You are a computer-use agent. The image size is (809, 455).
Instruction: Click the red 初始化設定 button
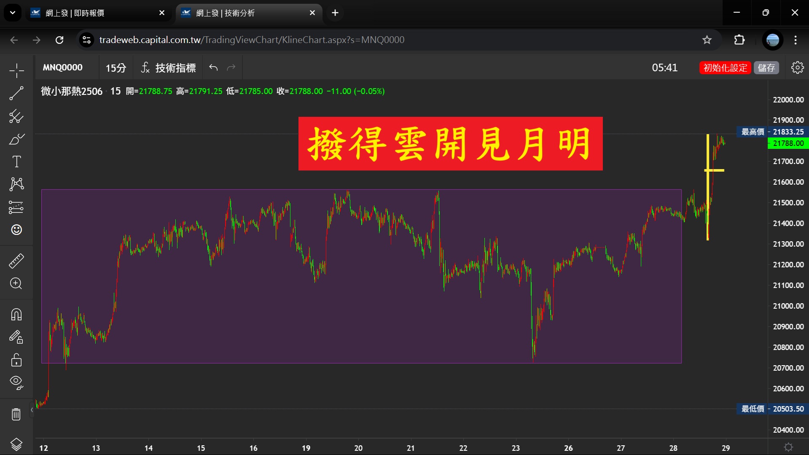[725, 68]
